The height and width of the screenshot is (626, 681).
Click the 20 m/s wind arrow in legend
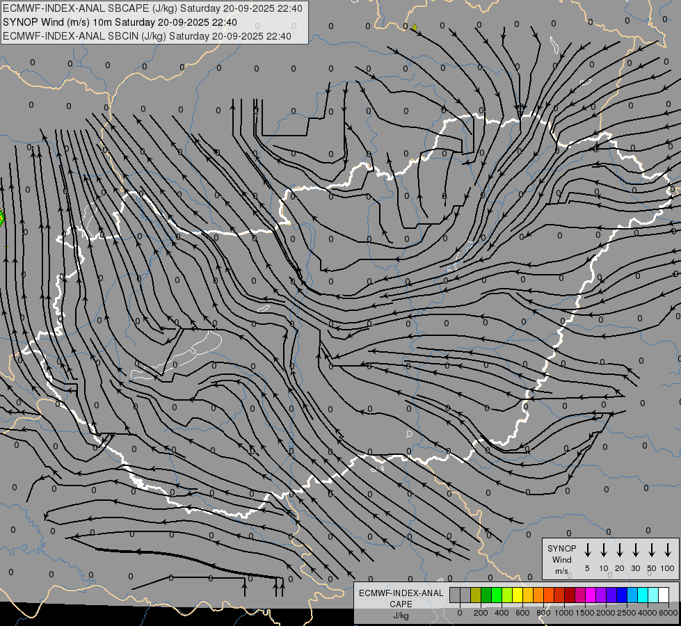click(x=619, y=550)
